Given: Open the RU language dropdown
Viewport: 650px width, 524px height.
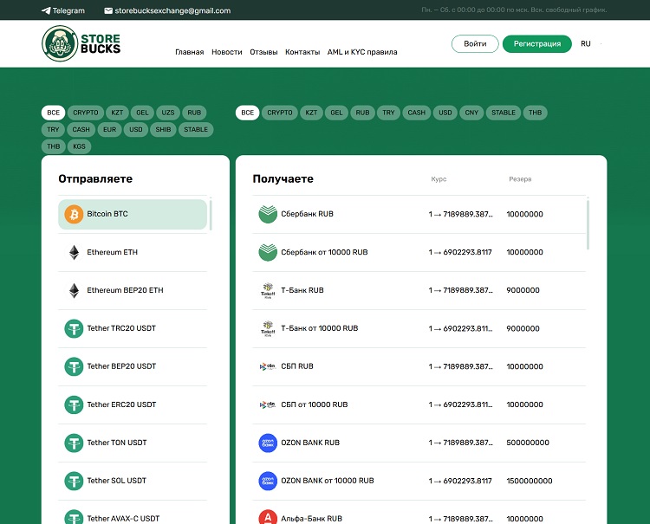Looking at the screenshot, I should (589, 43).
